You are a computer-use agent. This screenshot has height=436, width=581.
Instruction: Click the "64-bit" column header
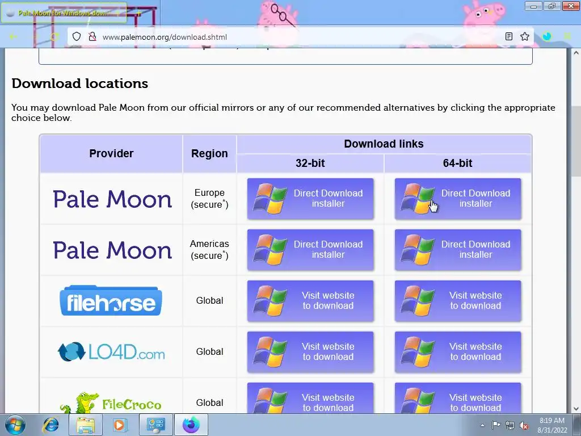(458, 163)
